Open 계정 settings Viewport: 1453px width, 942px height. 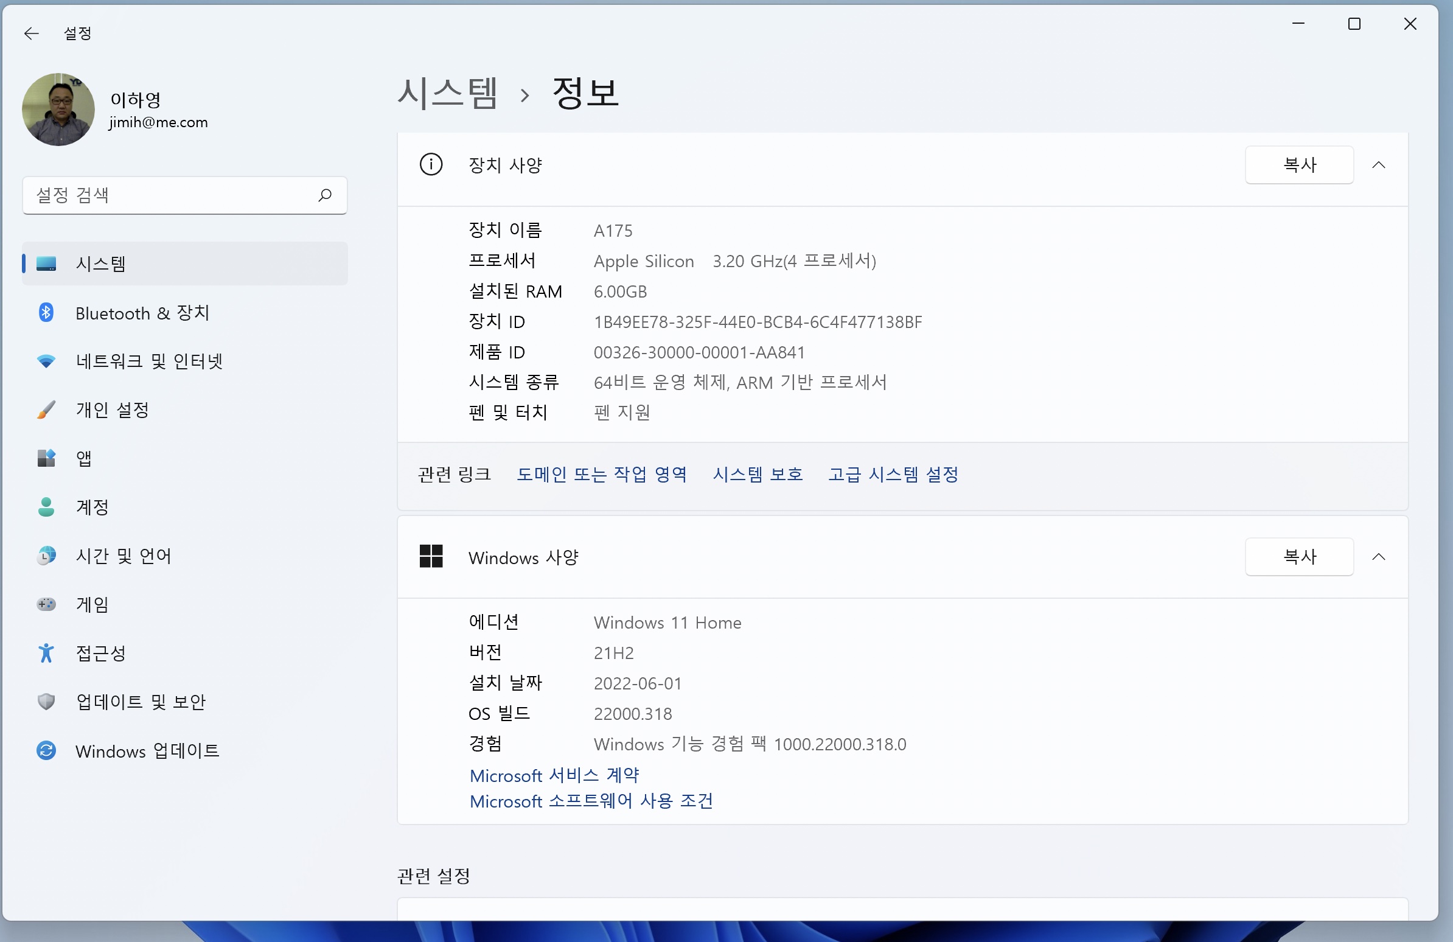[x=92, y=507]
